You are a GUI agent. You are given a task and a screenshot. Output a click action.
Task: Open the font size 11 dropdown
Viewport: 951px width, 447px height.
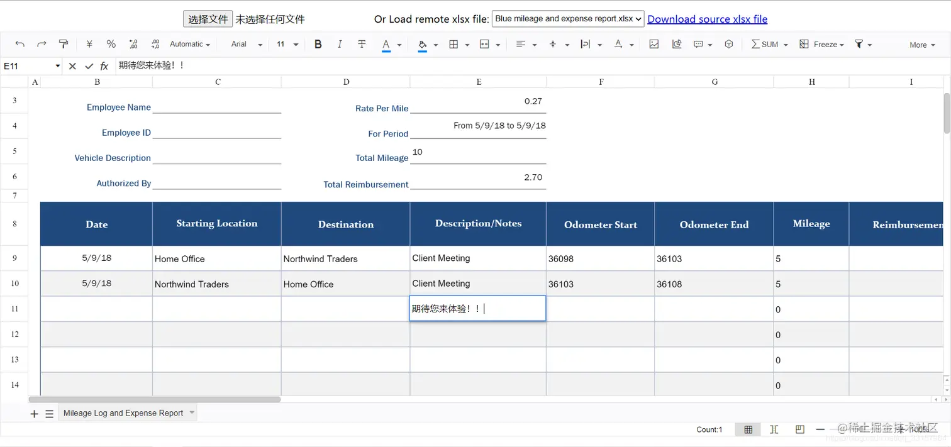287,44
